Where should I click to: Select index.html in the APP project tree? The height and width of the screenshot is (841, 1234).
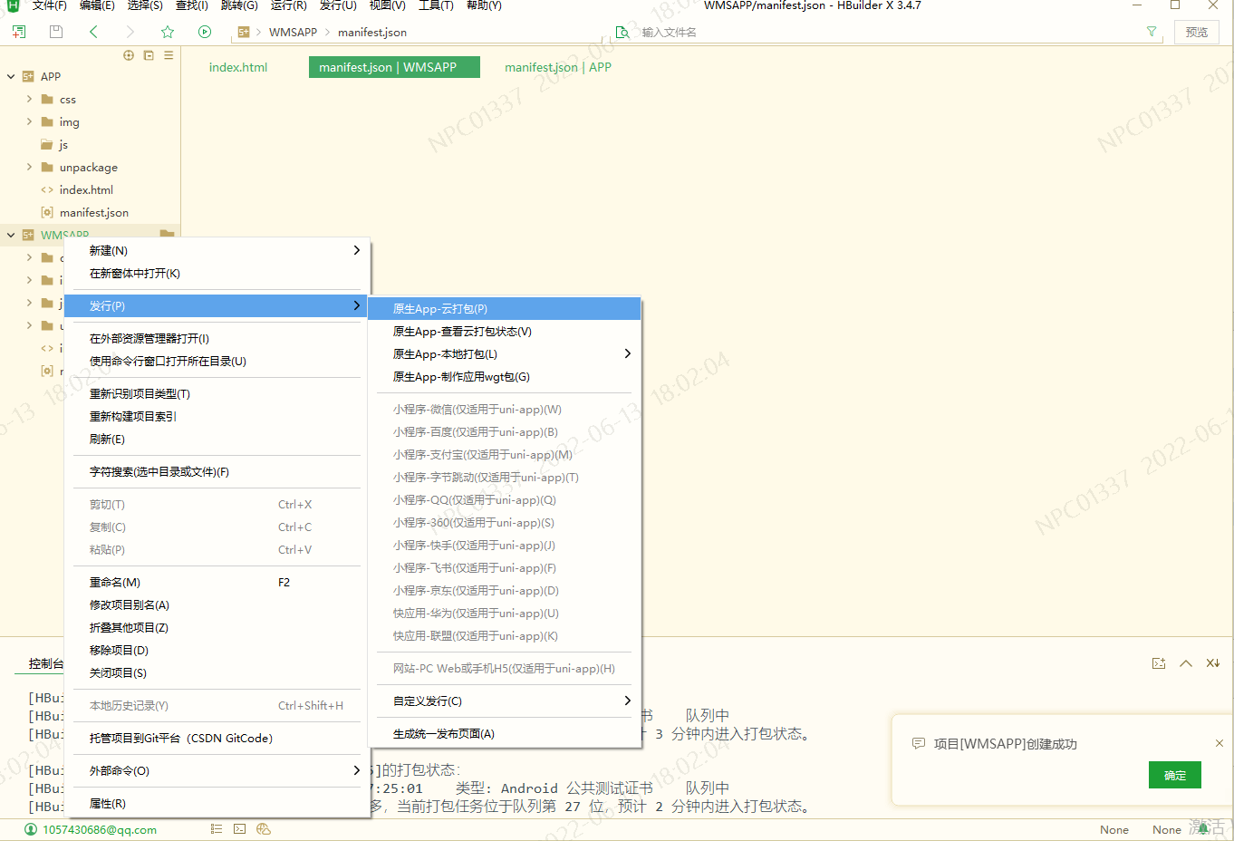coord(86,190)
